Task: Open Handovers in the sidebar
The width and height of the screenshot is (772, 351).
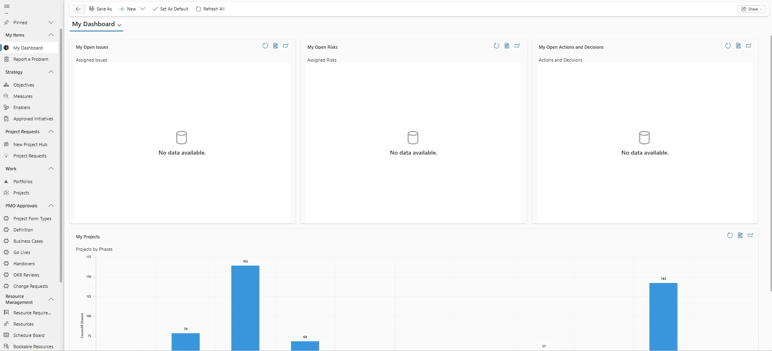Action: tap(29, 264)
